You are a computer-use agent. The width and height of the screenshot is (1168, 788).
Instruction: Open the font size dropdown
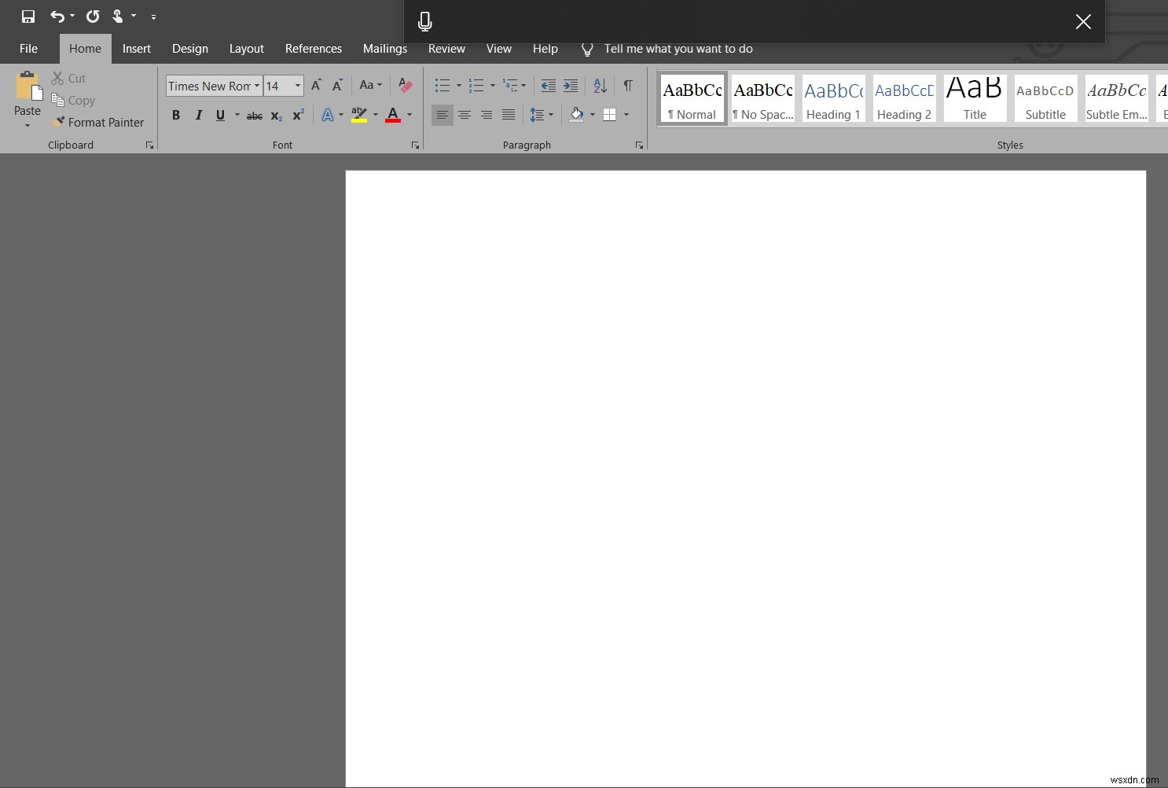pos(297,86)
